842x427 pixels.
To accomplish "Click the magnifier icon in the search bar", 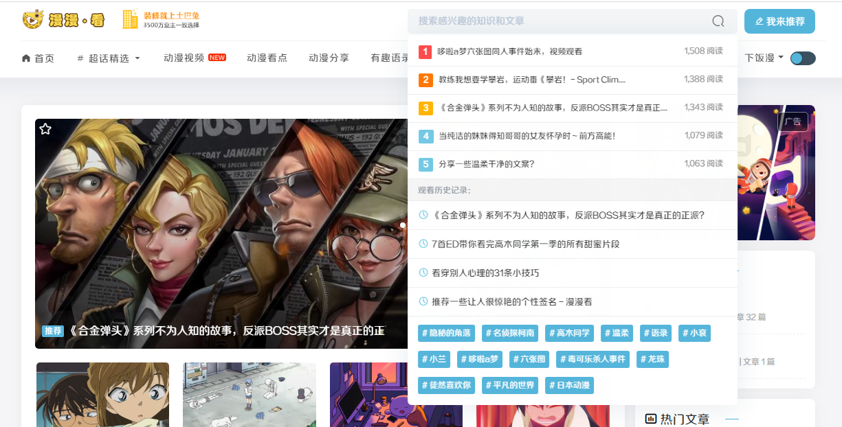I will [x=718, y=21].
